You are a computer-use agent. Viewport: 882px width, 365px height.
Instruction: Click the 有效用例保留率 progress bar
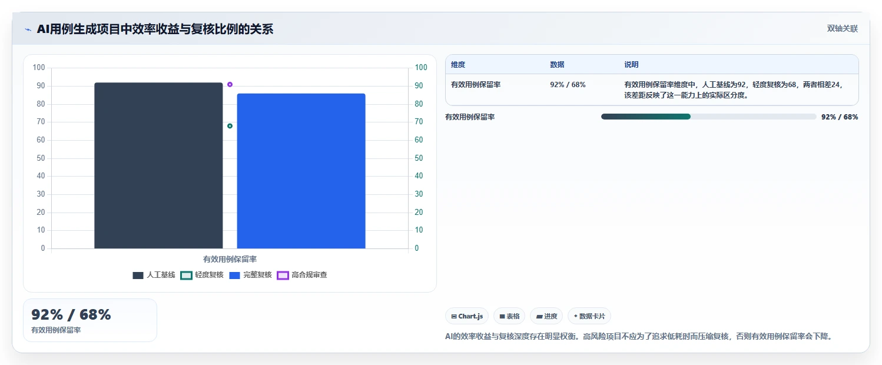708,117
